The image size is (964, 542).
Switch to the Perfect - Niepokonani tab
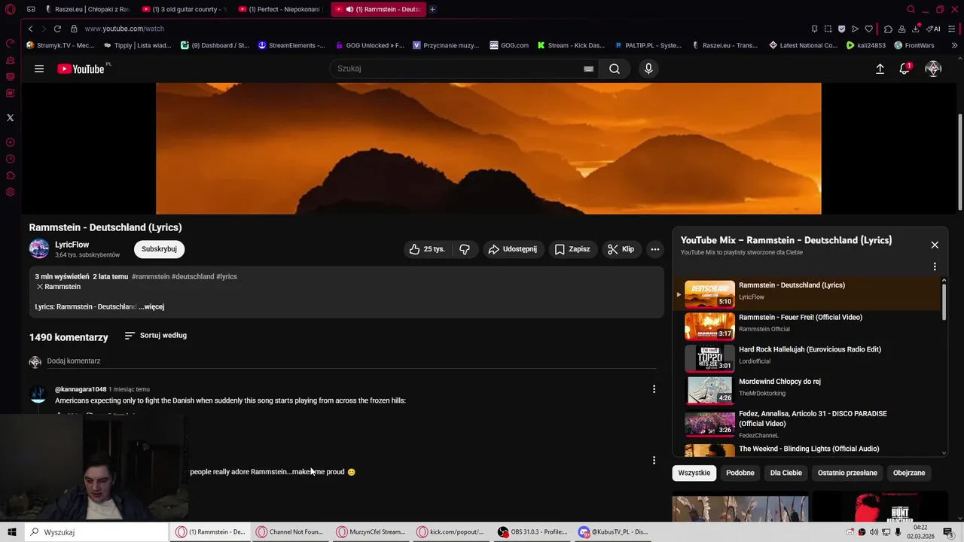click(281, 9)
